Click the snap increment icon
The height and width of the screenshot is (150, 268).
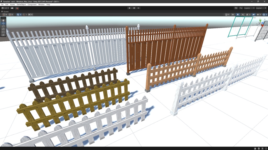(x=29, y=15)
